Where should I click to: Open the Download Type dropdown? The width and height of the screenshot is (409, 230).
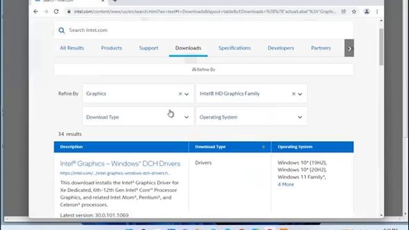click(138, 117)
